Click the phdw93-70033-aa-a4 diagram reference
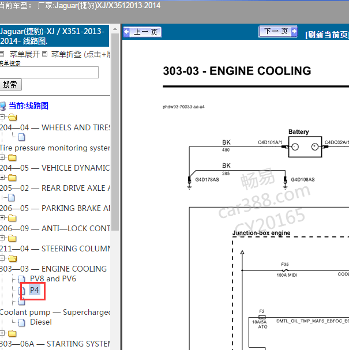349x350 pixels. click(183, 107)
